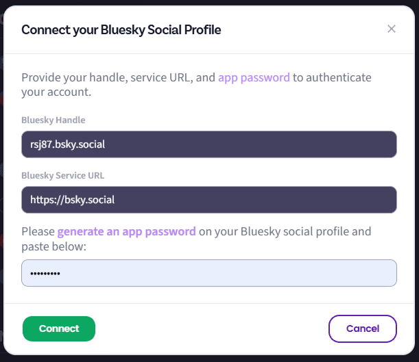
Task: Click the Bluesky Handle input field
Action: pos(209,144)
